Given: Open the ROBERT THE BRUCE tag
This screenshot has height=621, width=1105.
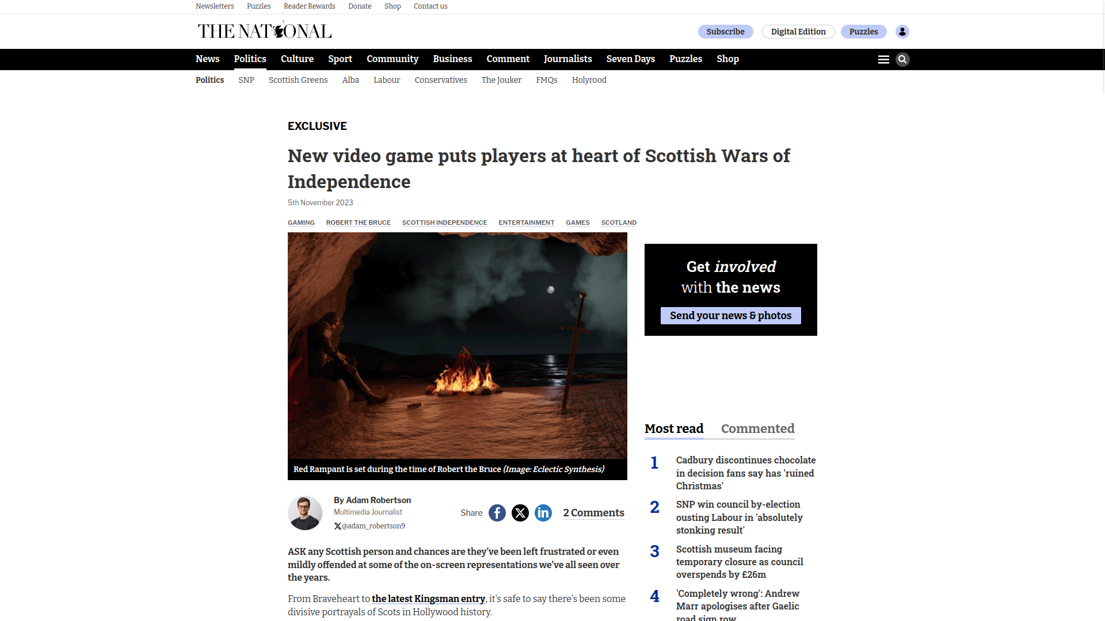Looking at the screenshot, I should click(358, 223).
